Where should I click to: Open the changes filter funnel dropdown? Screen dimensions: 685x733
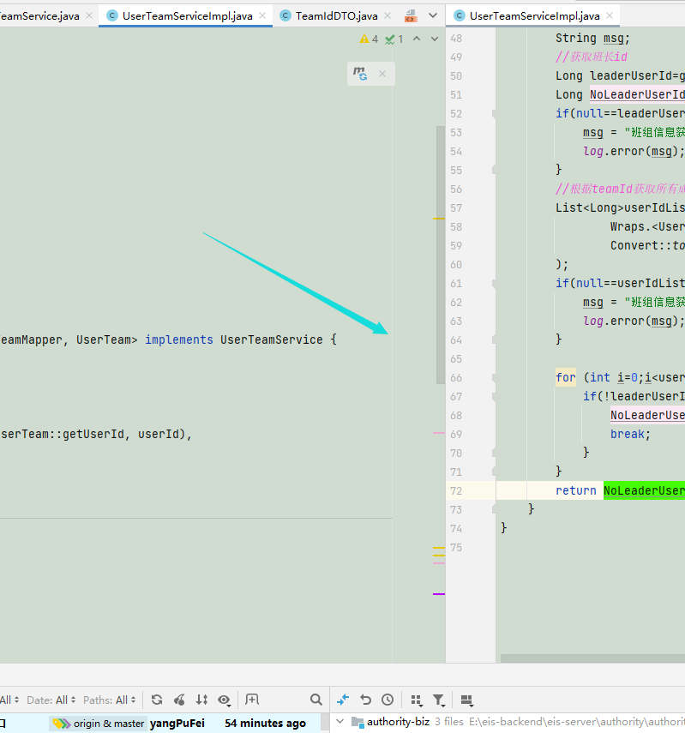click(x=439, y=700)
